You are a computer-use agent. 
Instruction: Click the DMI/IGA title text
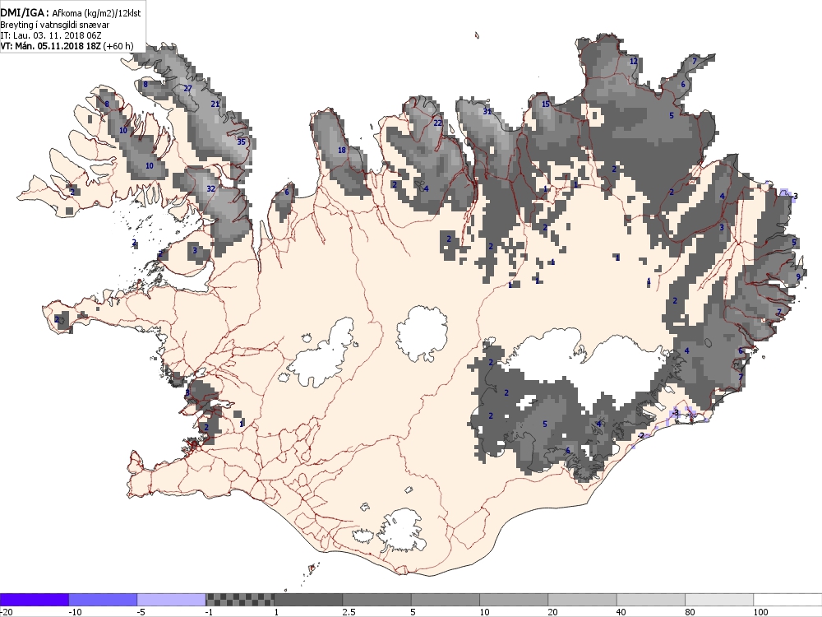pos(25,13)
